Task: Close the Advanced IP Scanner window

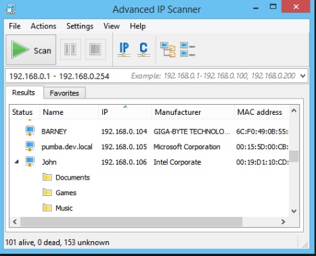Action: [x=296, y=7]
